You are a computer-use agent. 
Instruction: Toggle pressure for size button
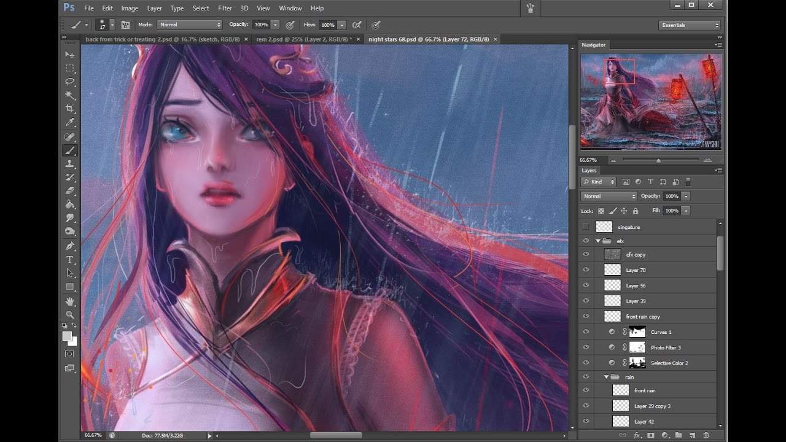pos(376,25)
